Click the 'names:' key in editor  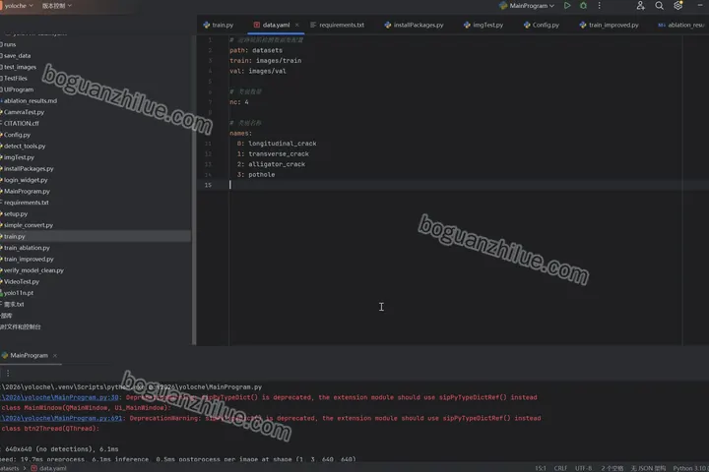pos(240,133)
